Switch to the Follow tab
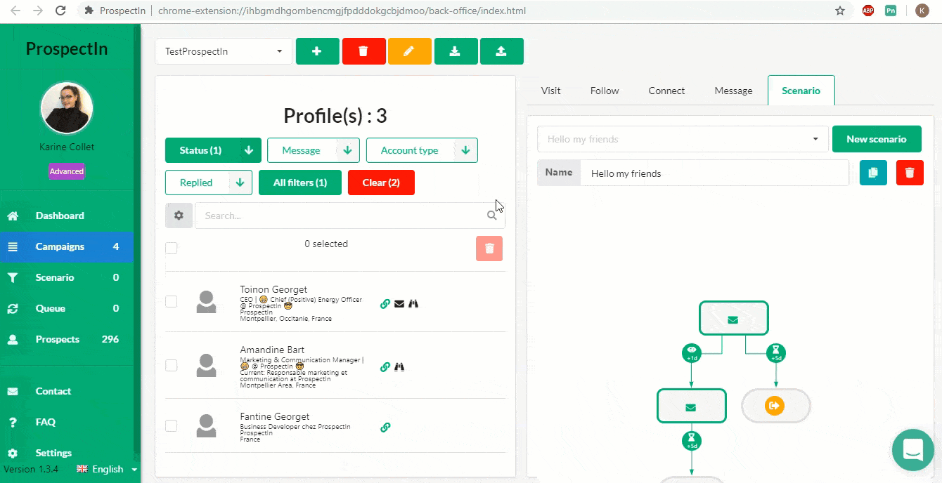 click(605, 91)
